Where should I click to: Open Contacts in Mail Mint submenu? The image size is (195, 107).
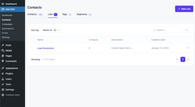tap(6, 20)
